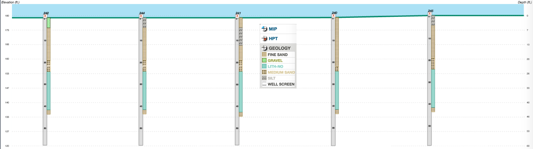This screenshot has height=149, width=533.
Task: Click the GRAVEL green swatch in legend
Action: pos(264,60)
